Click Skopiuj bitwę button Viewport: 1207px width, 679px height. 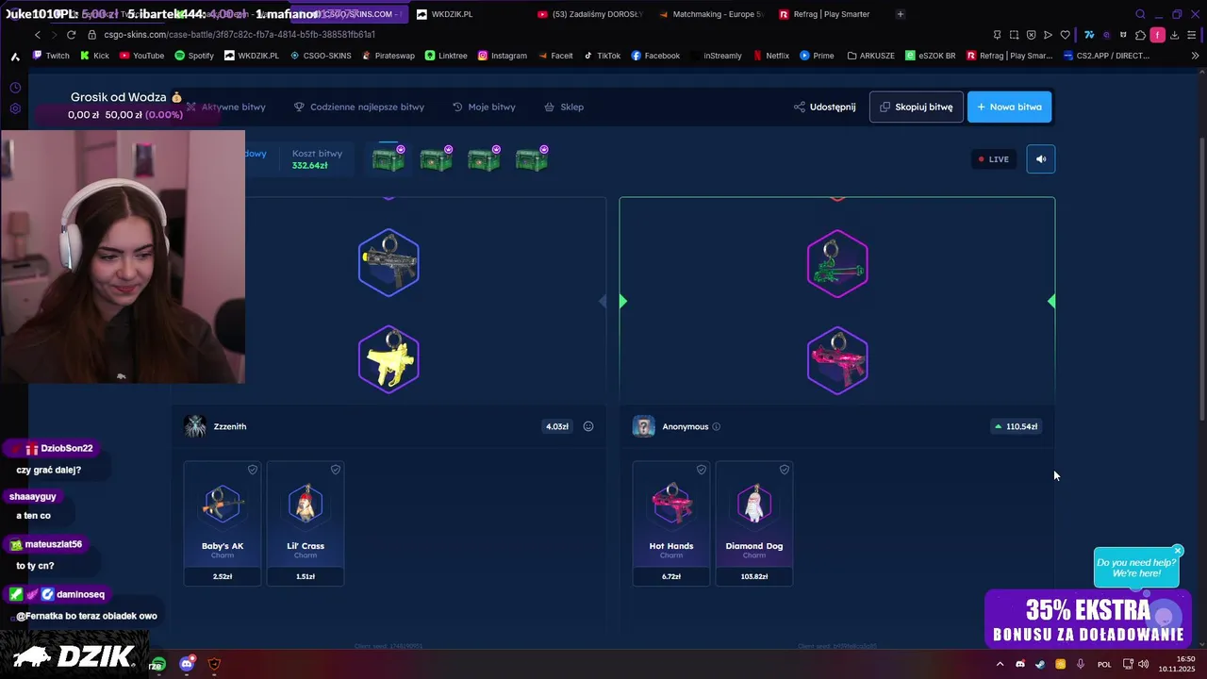click(x=917, y=107)
